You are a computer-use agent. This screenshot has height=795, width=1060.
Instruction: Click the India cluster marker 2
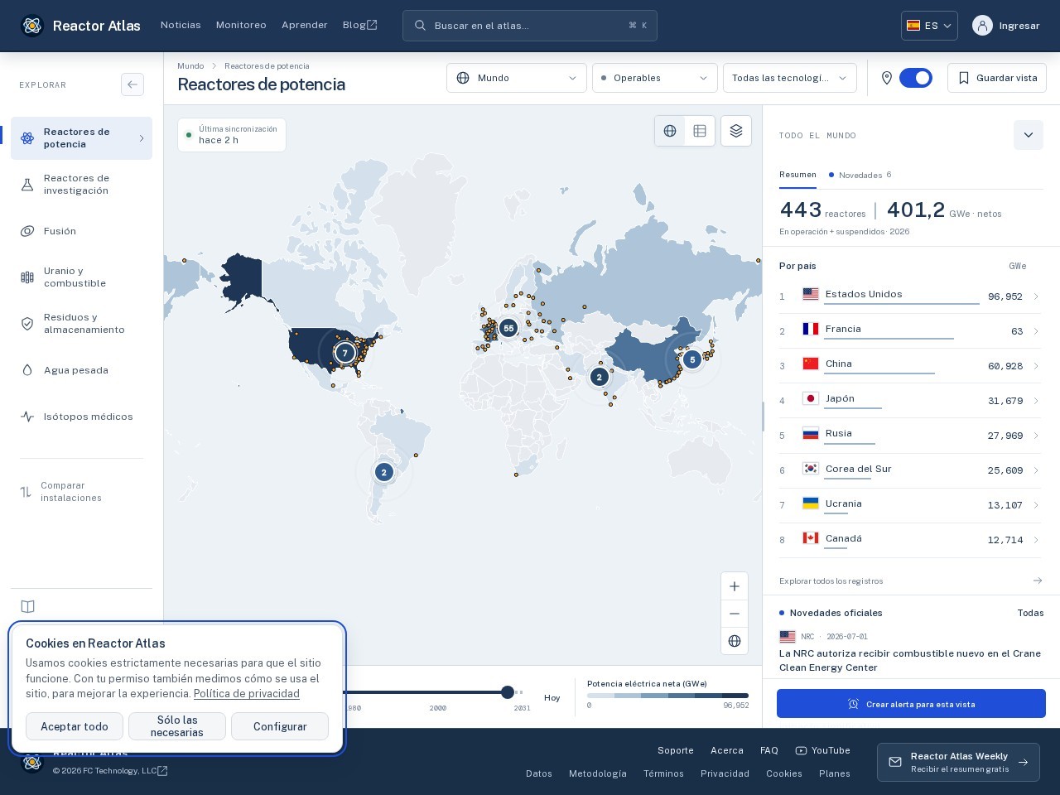(x=600, y=378)
